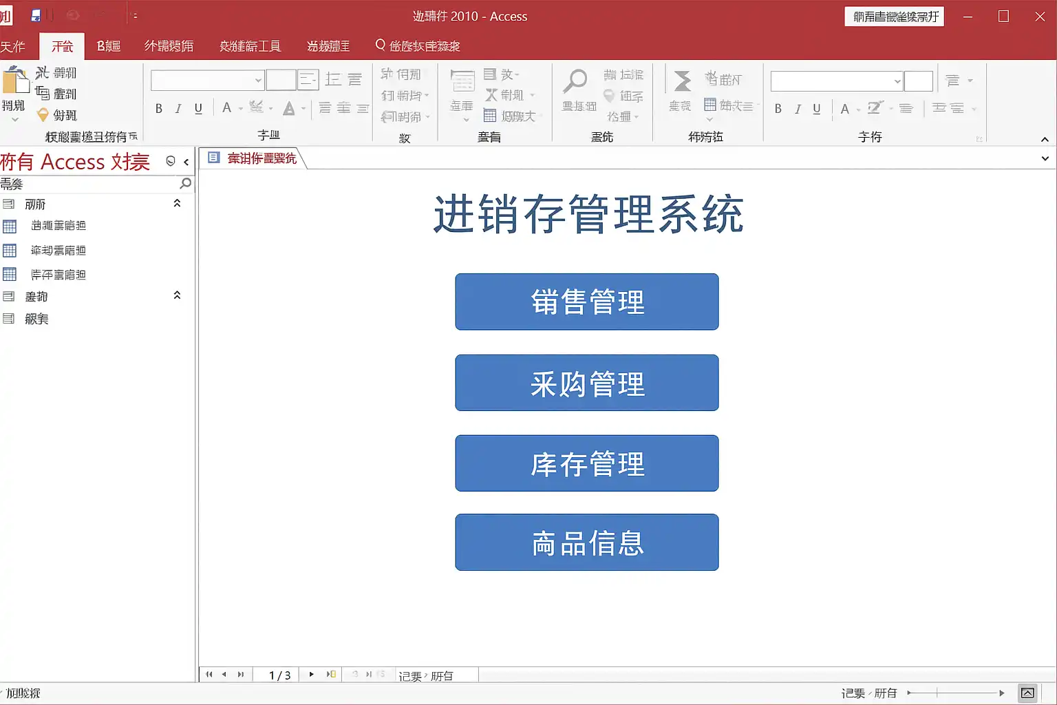Click the record number field showing 1 / 3
The width and height of the screenshot is (1057, 705).
[279, 675]
